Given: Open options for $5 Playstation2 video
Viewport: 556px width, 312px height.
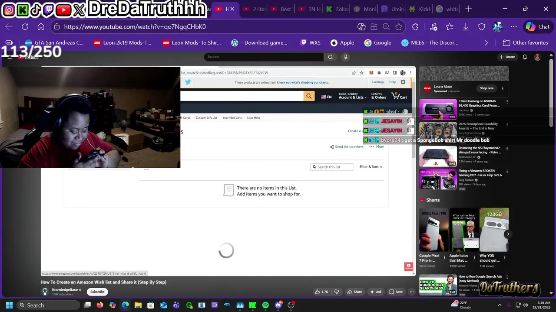Looking at the screenshot, I should [507, 149].
